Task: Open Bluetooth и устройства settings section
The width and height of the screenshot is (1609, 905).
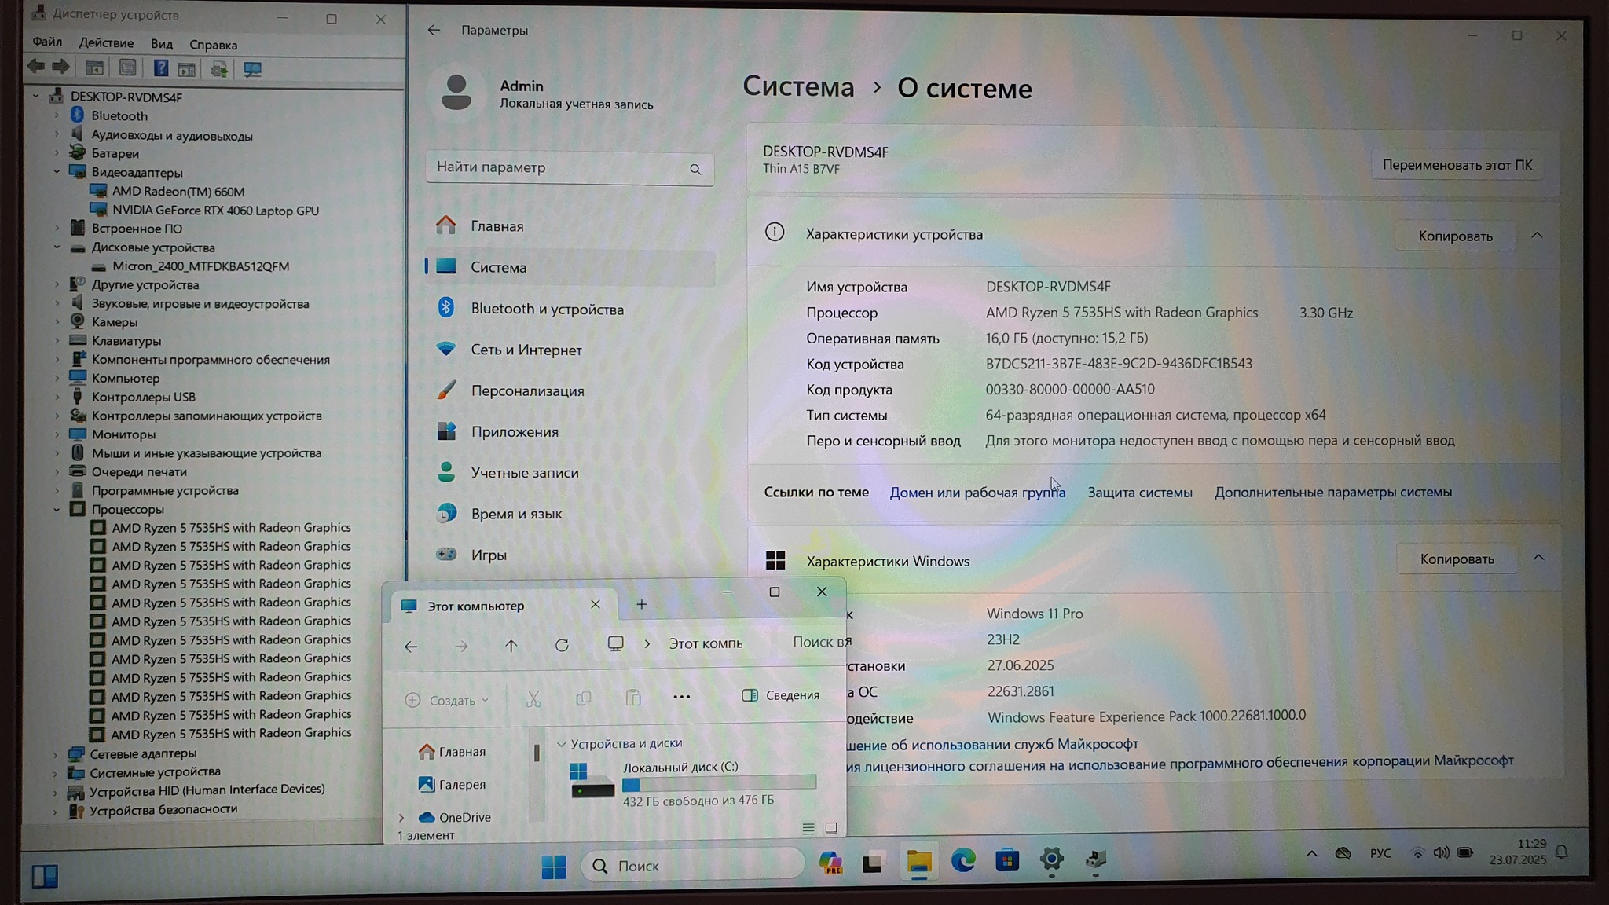Action: [547, 309]
